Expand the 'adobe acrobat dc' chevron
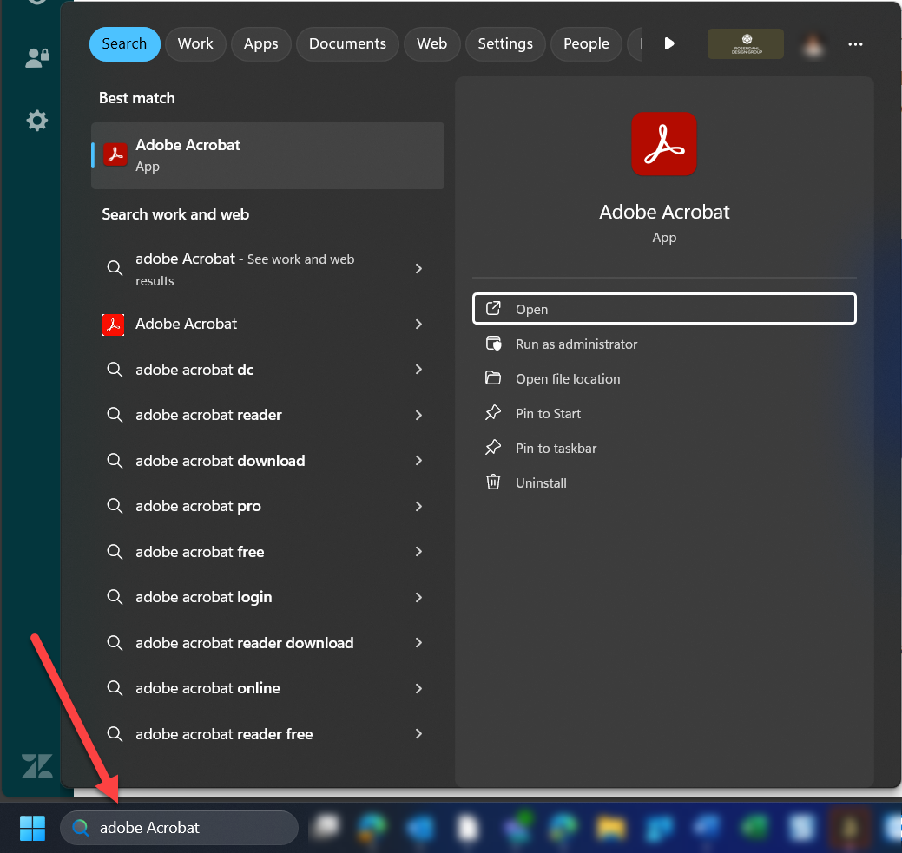Viewport: 902px width, 853px height. [418, 370]
